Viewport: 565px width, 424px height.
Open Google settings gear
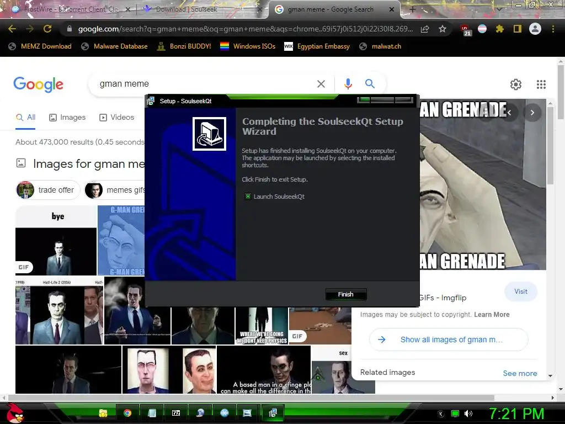pos(516,84)
